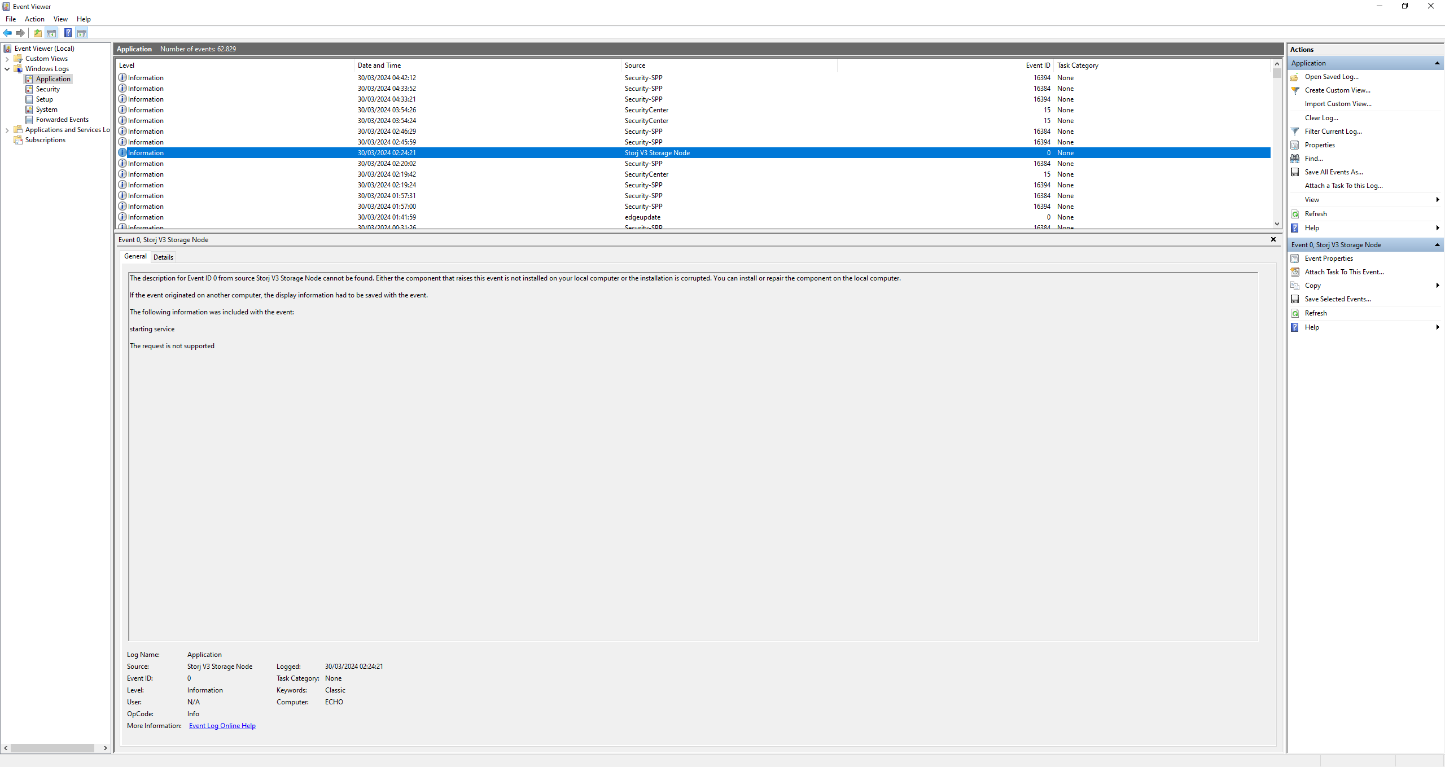The image size is (1445, 767).
Task: Click the Back arrow toolbar icon
Action: pyautogui.click(x=7, y=33)
